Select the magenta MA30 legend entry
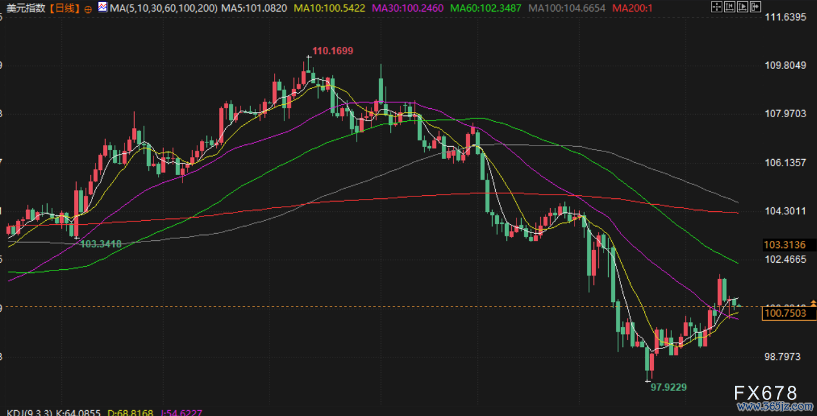817x416 pixels. (x=408, y=8)
